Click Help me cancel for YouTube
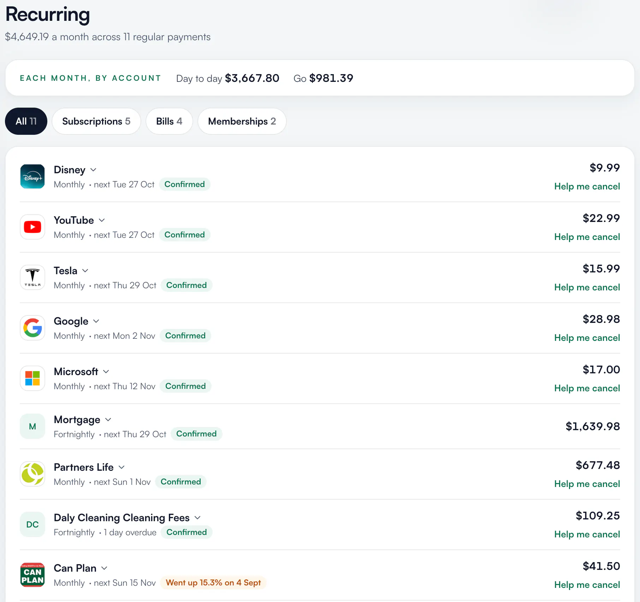Screen dimensions: 640x602 pyautogui.click(x=587, y=237)
